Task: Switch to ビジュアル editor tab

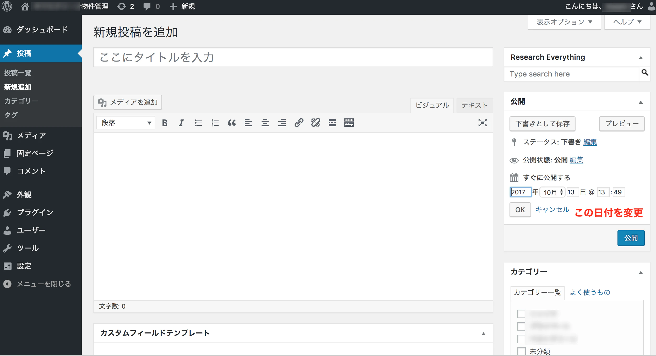Action: tap(432, 105)
